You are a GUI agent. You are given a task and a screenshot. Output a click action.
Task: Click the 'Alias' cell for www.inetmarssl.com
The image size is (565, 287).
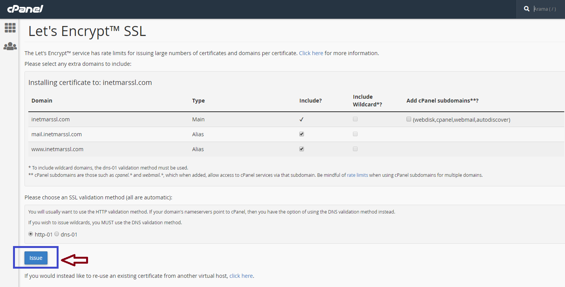(x=198, y=149)
